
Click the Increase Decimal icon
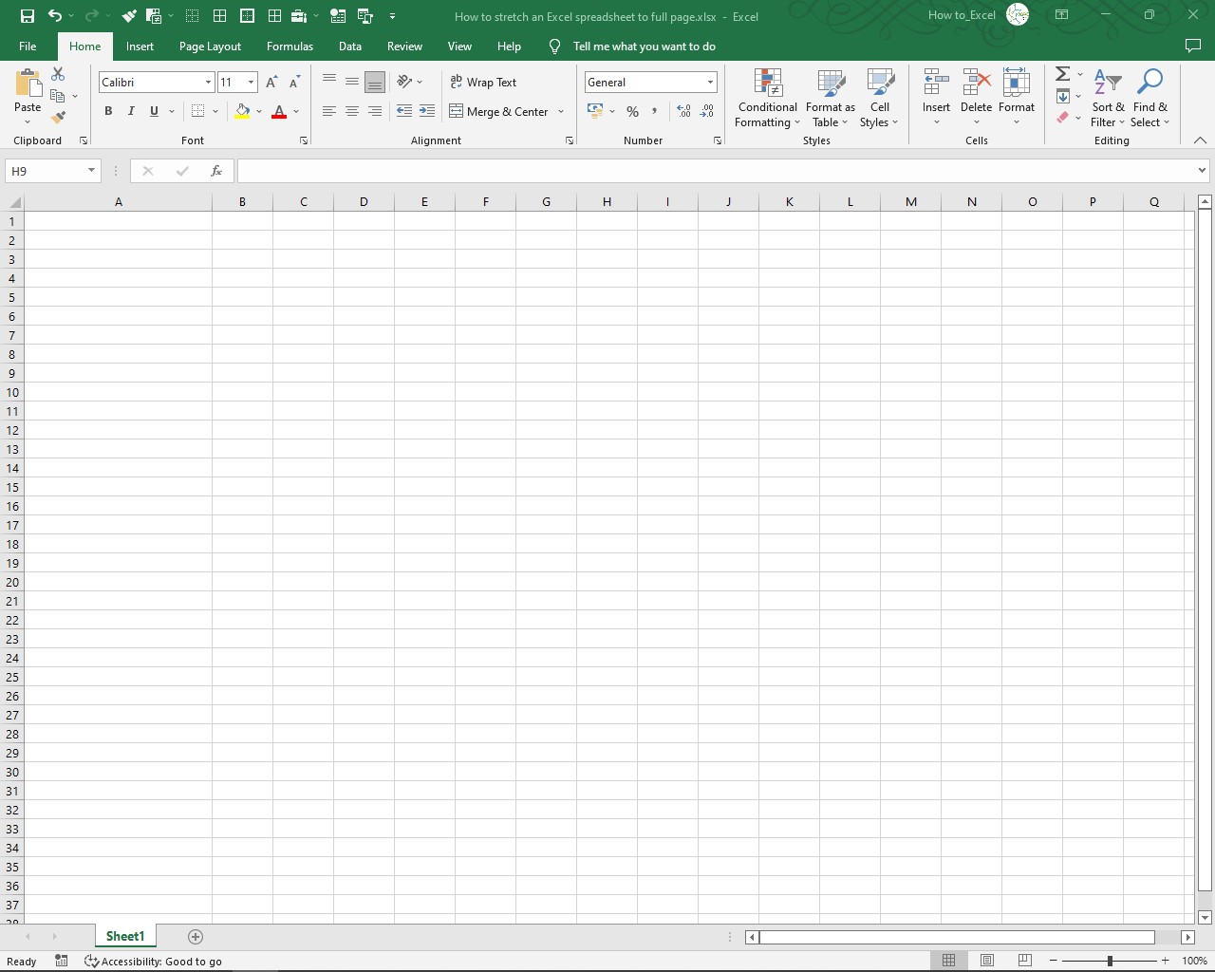pos(682,111)
